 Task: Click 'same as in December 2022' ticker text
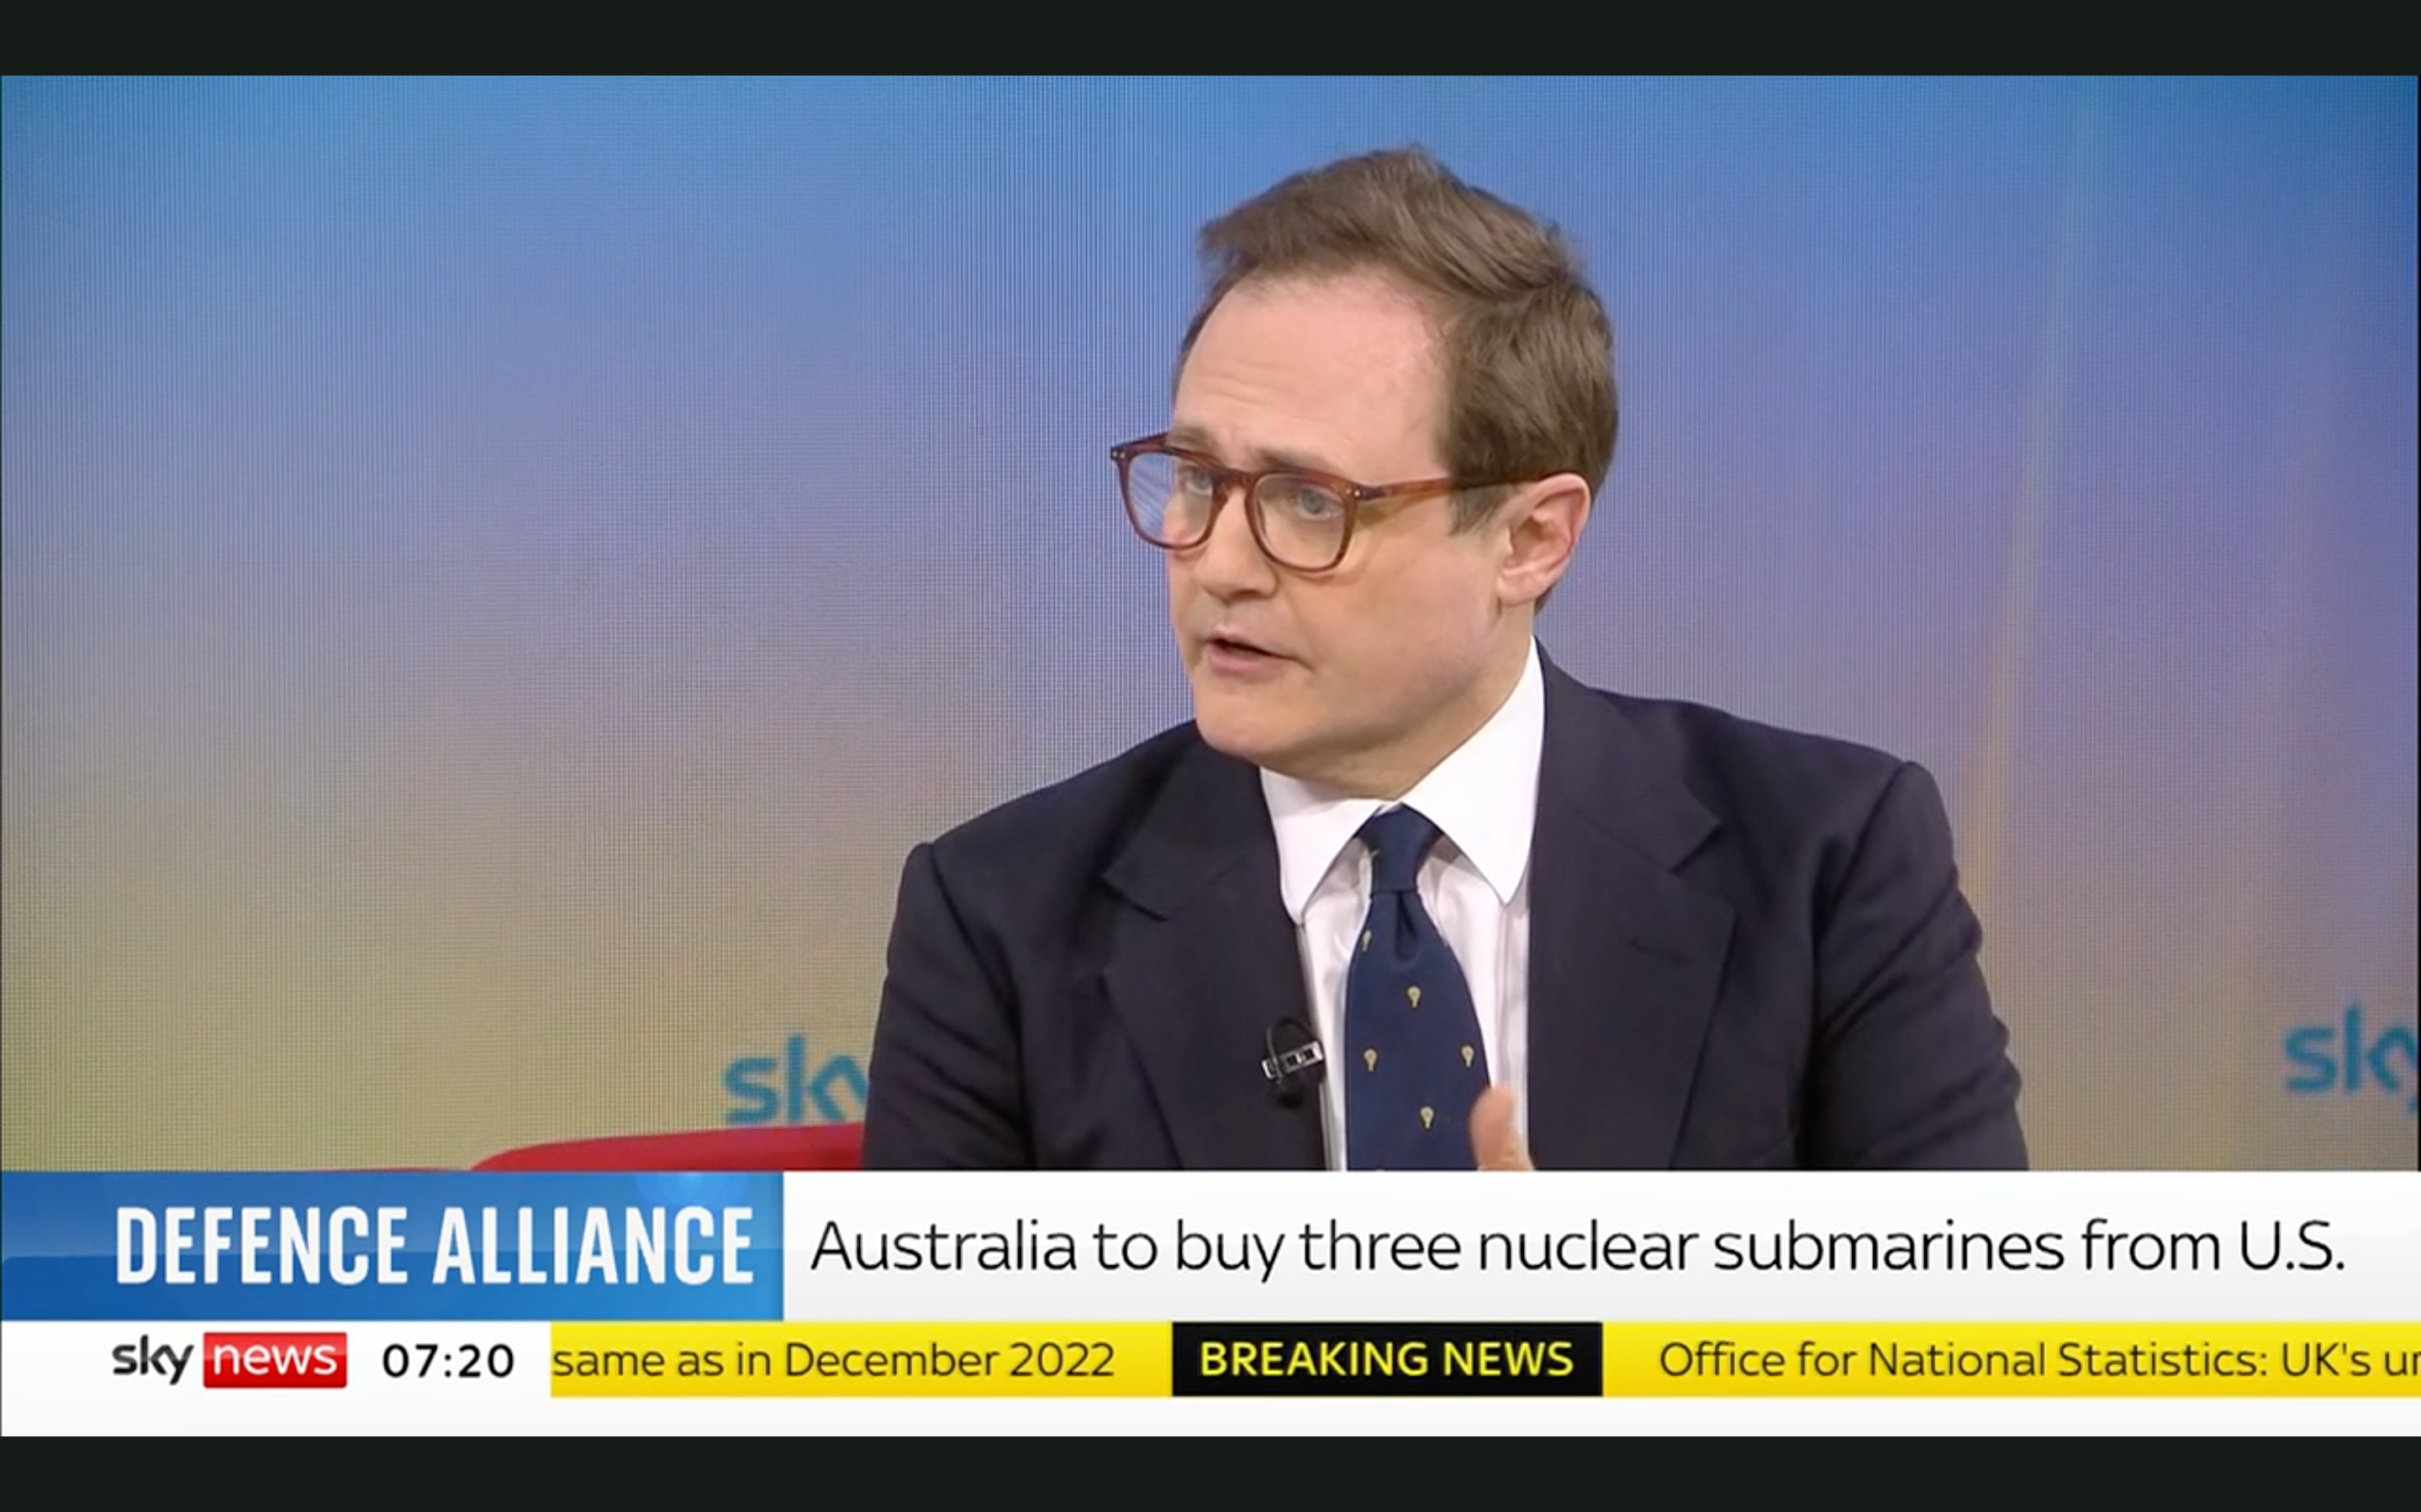[833, 1360]
